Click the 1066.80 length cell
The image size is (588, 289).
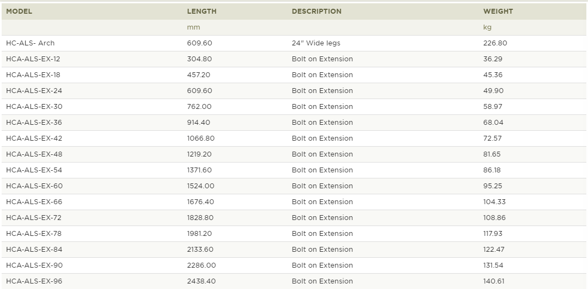pyautogui.click(x=201, y=138)
